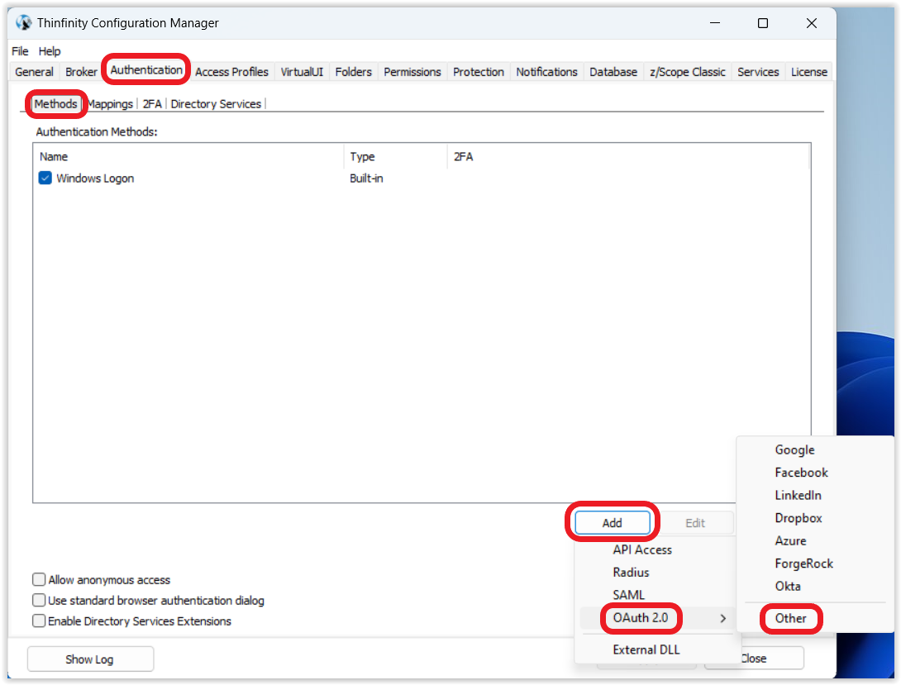Viewport: 901px width, 685px height.
Task: Switch to the General tab
Action: click(34, 72)
